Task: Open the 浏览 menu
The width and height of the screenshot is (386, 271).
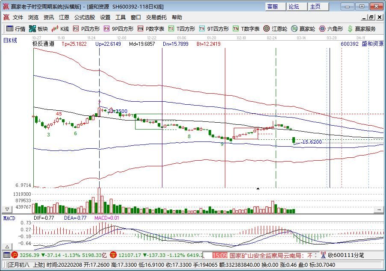Action: (x=33, y=17)
